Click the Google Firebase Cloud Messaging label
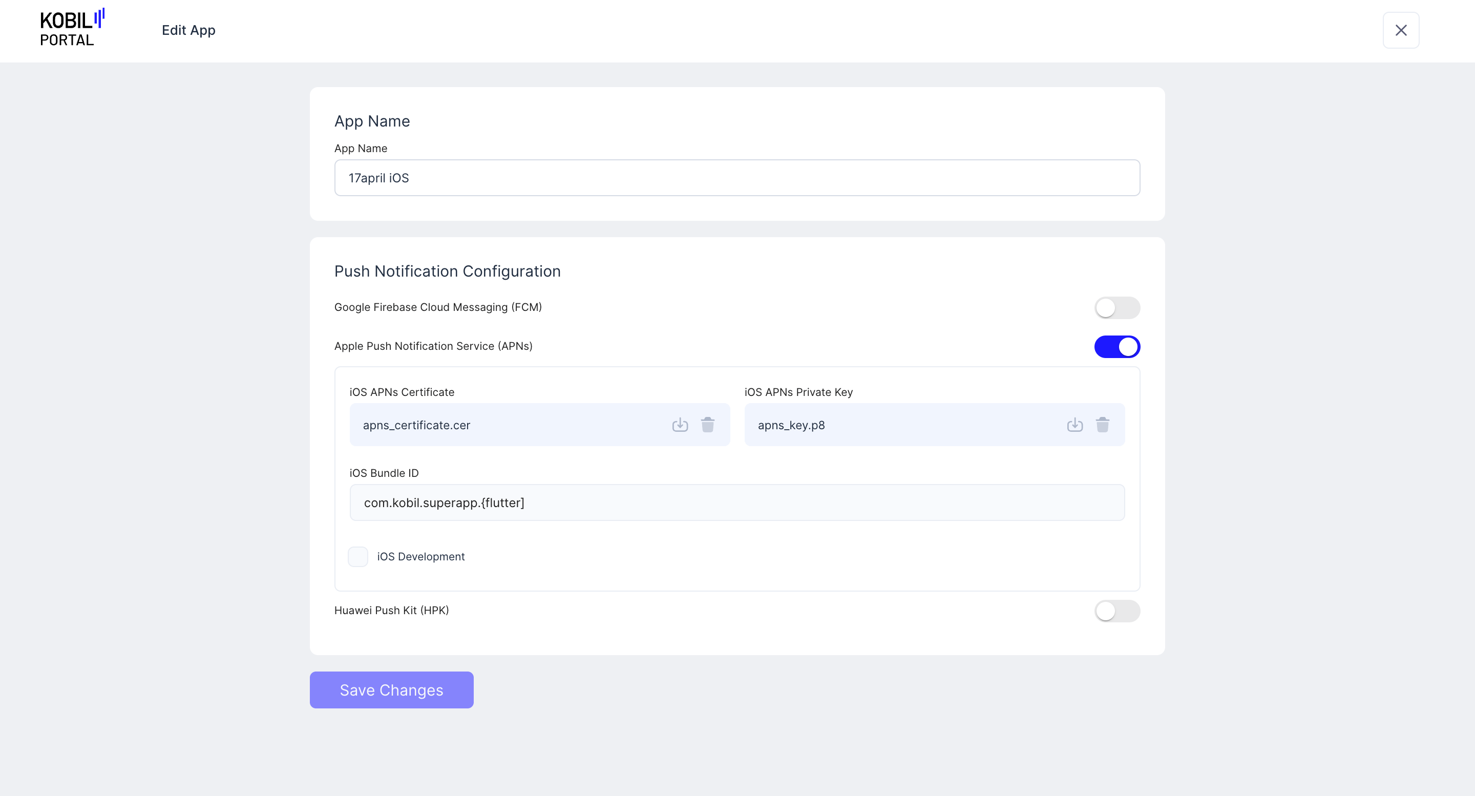 437,307
